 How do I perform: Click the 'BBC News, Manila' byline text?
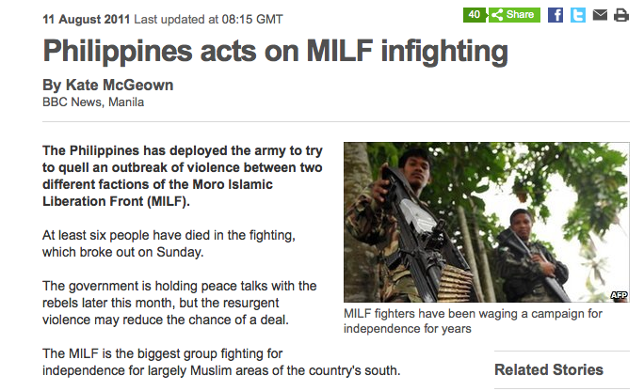93,102
